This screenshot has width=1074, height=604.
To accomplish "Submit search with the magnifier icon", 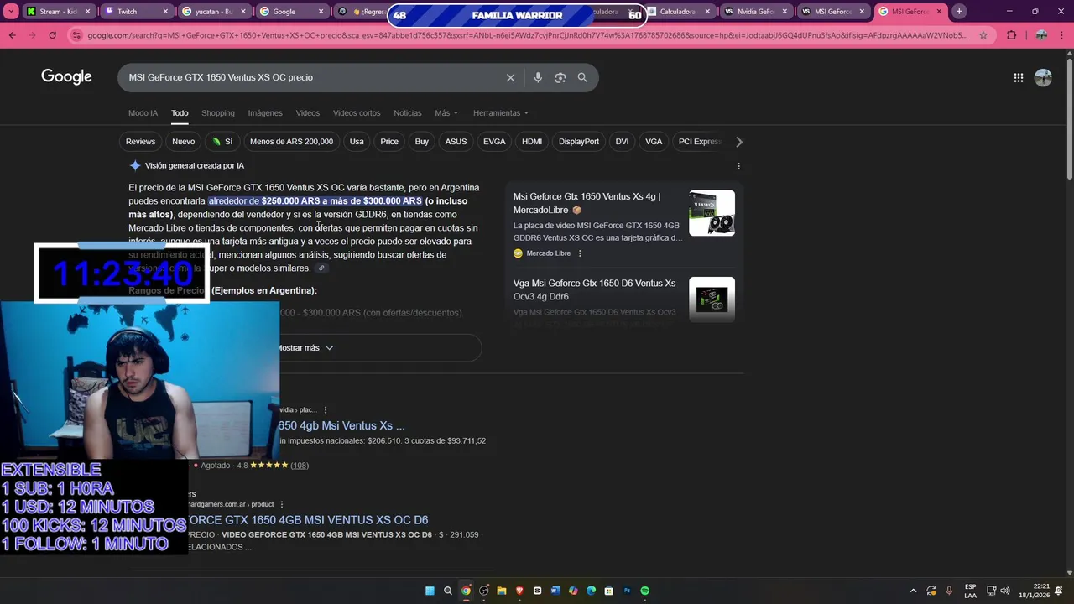I will [582, 77].
